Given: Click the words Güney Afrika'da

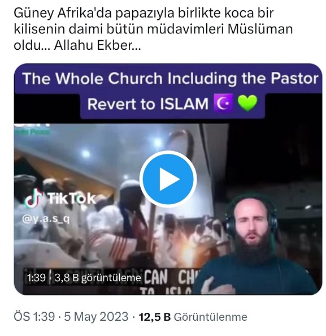Looking at the screenshot, I should [x=63, y=13].
